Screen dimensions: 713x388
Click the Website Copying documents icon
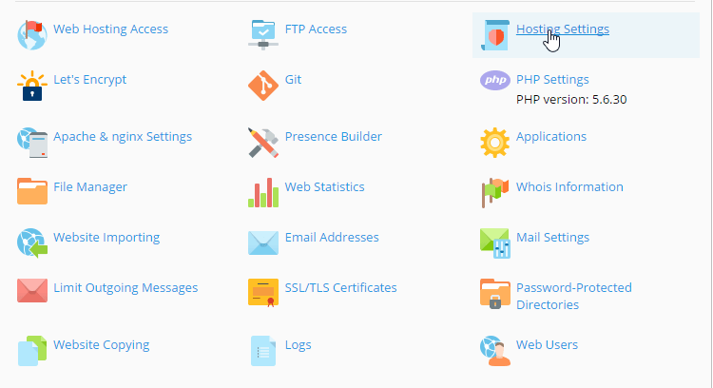(x=32, y=351)
